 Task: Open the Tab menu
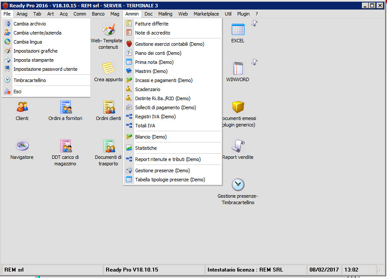point(37,14)
